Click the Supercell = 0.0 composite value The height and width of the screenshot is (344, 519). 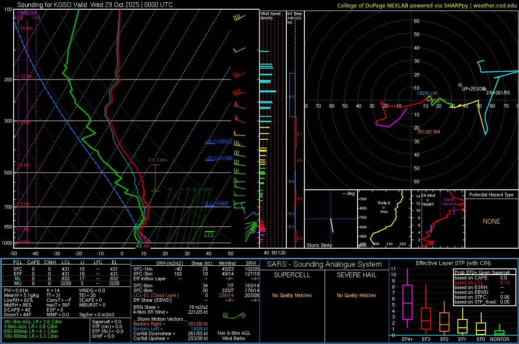coord(106,322)
